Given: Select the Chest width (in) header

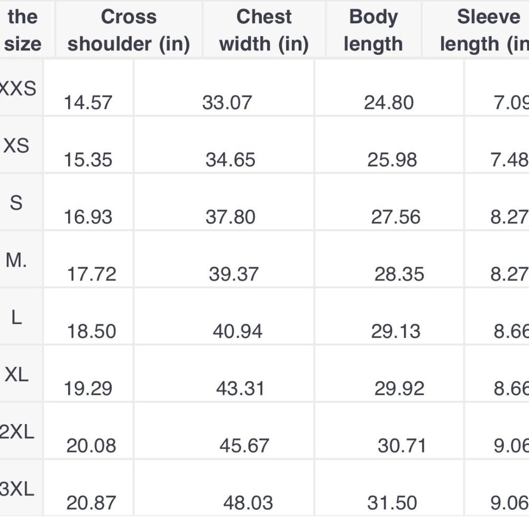Looking at the screenshot, I should (264, 30).
